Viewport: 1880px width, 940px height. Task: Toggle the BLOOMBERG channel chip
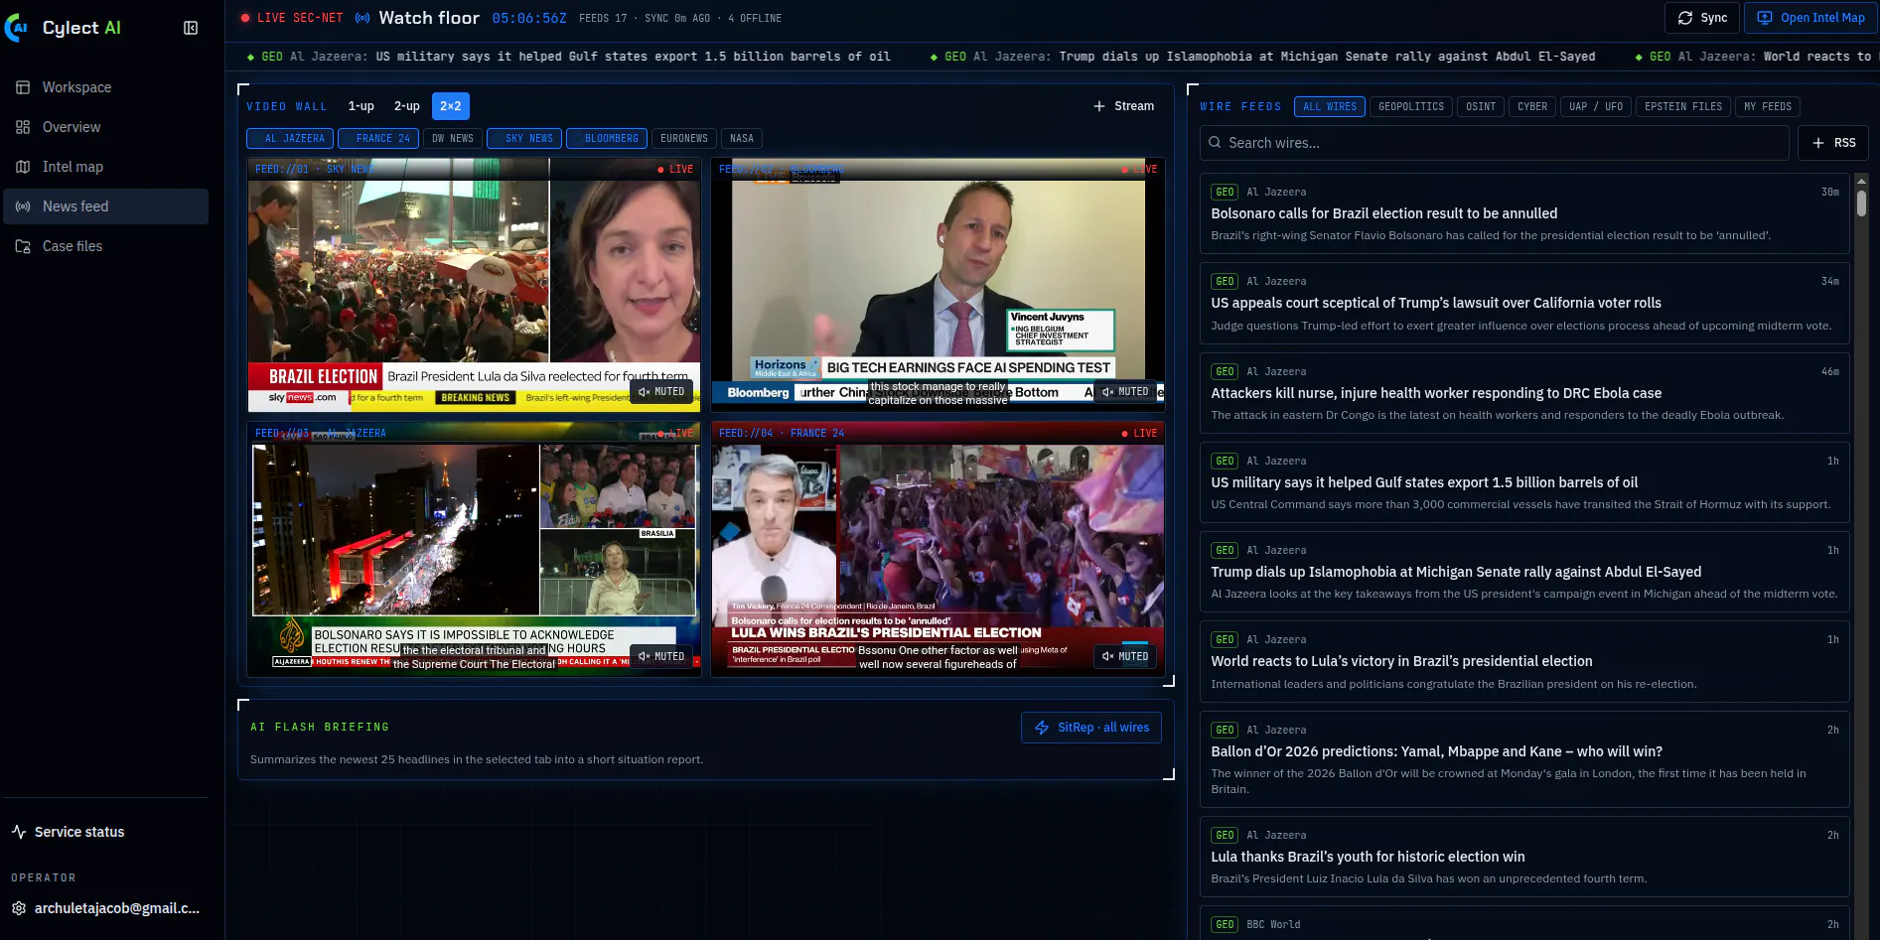click(607, 139)
